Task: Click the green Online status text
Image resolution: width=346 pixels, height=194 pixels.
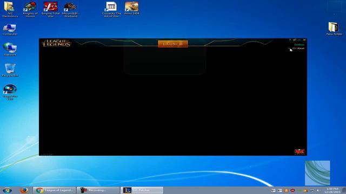Action: point(299,45)
